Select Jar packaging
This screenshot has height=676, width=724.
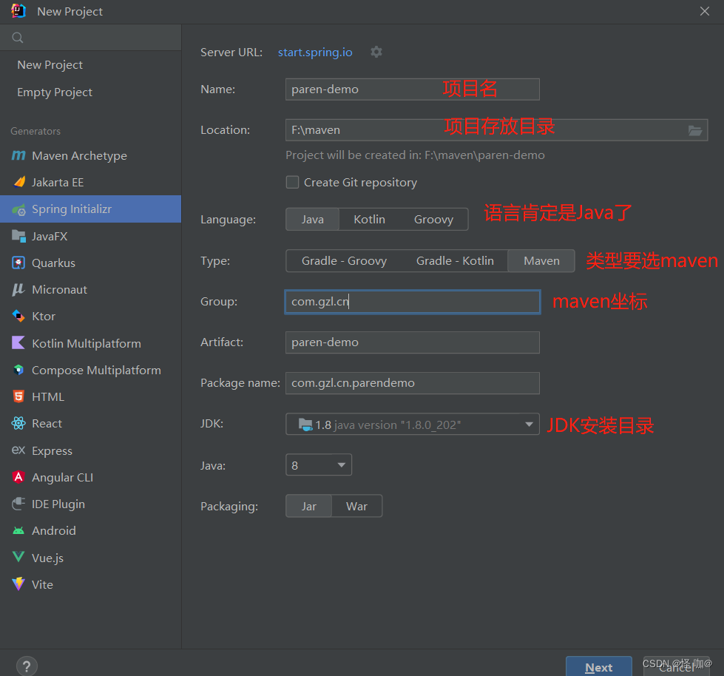[309, 506]
